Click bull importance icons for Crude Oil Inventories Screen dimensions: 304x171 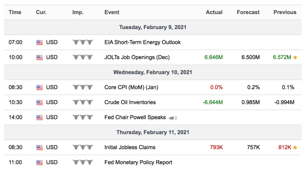click(83, 102)
